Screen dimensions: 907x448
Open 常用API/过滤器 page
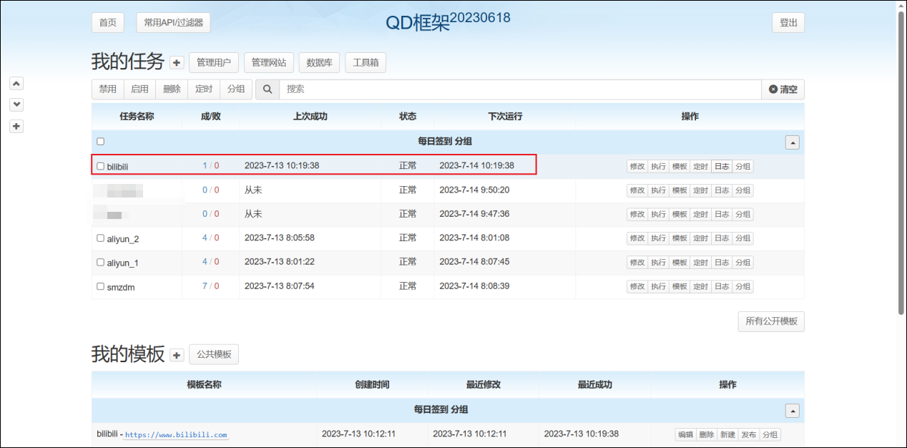173,23
